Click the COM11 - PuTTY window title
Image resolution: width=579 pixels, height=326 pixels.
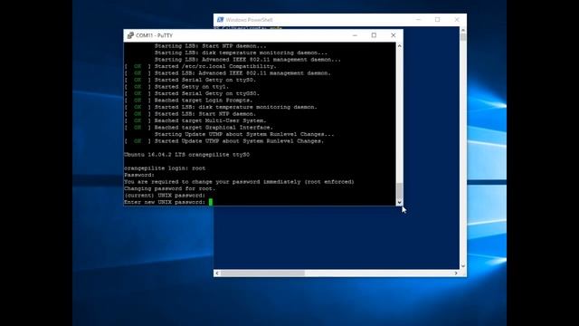point(154,35)
